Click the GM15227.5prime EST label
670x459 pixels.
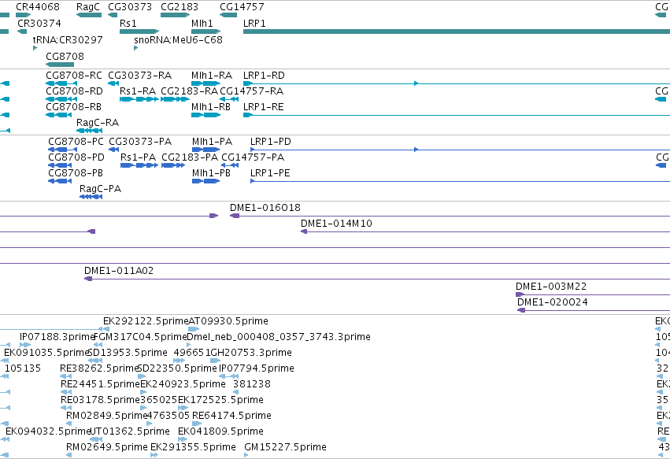[x=286, y=447]
